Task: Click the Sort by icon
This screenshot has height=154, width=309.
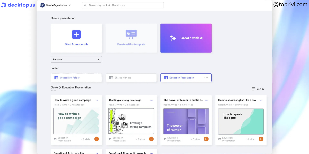Action: 253,89
